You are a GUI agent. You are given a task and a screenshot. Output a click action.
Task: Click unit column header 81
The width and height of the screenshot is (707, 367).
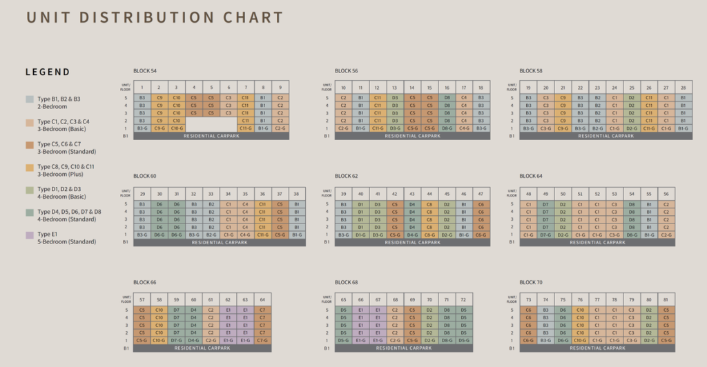(x=666, y=300)
